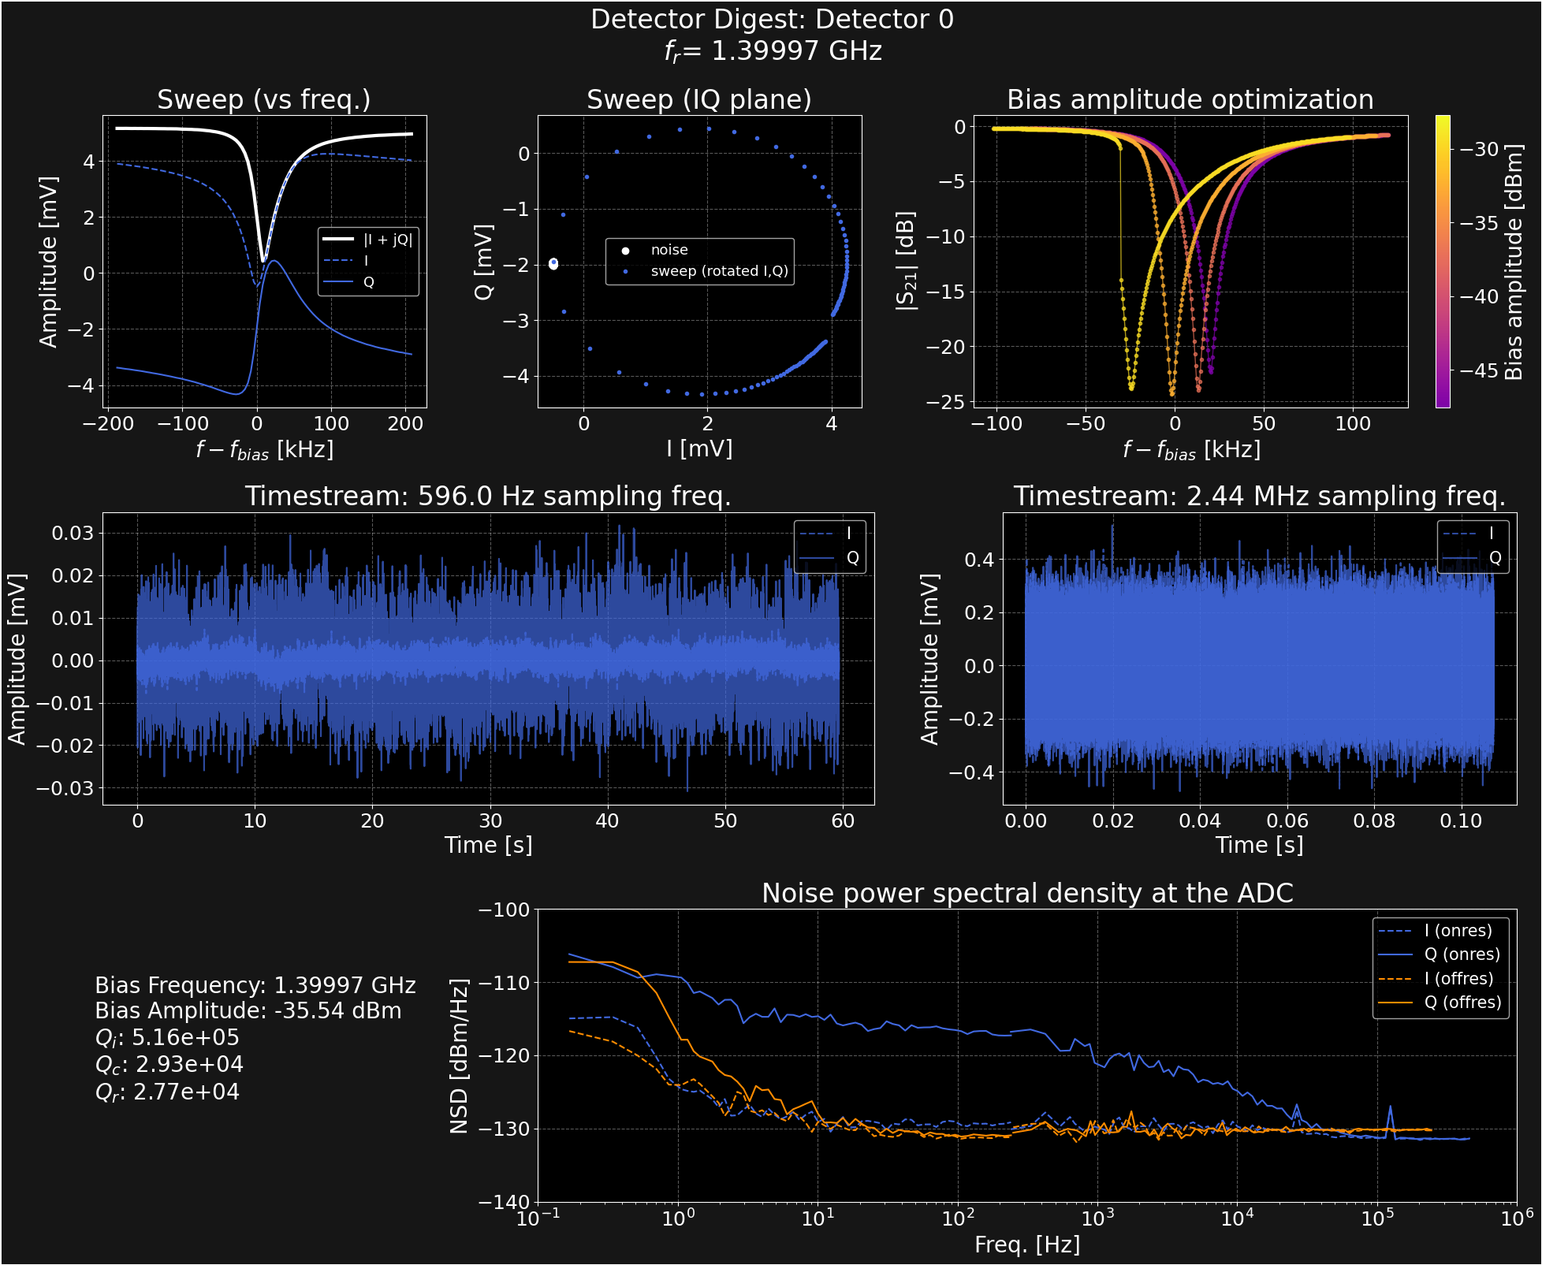Click I (offres) legend entry in PSD plot
Screen dimensions: 1542x1265
[x=1458, y=979]
